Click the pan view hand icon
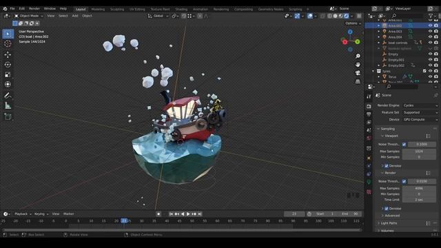This screenshot has width=441, height=248. [358, 65]
